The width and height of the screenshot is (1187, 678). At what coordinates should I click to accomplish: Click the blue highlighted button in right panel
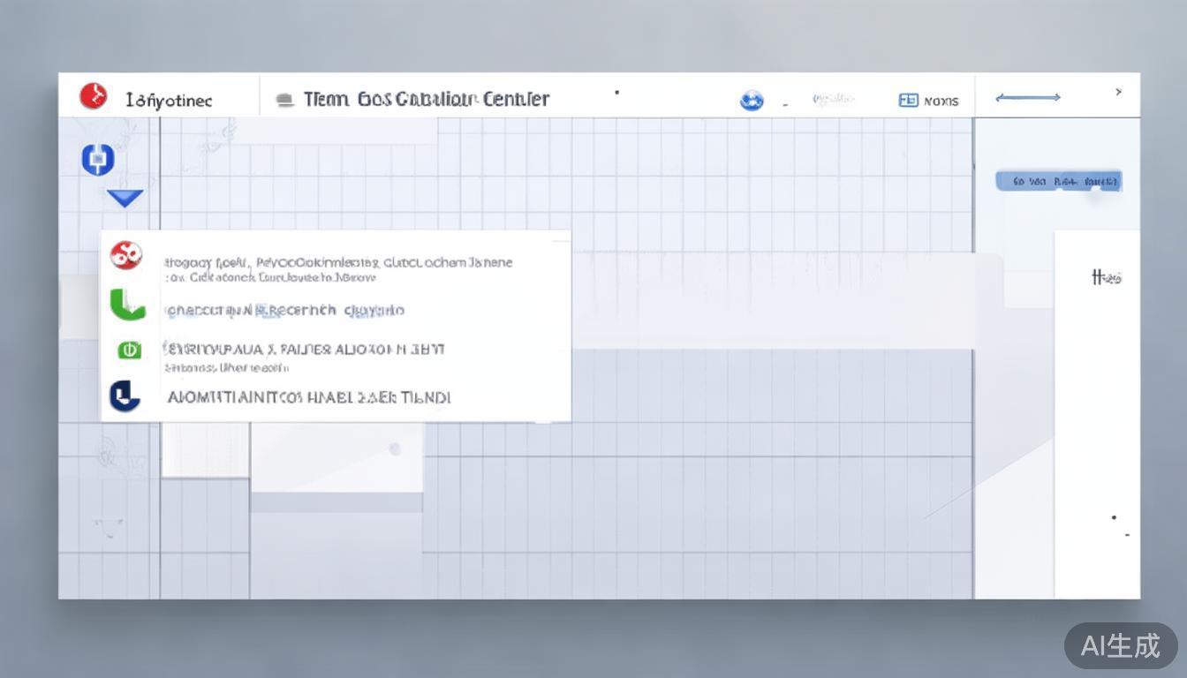click(x=1058, y=182)
